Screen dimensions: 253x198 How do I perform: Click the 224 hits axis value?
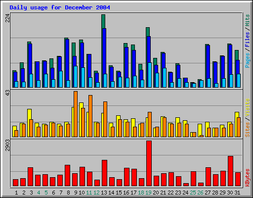7,18
